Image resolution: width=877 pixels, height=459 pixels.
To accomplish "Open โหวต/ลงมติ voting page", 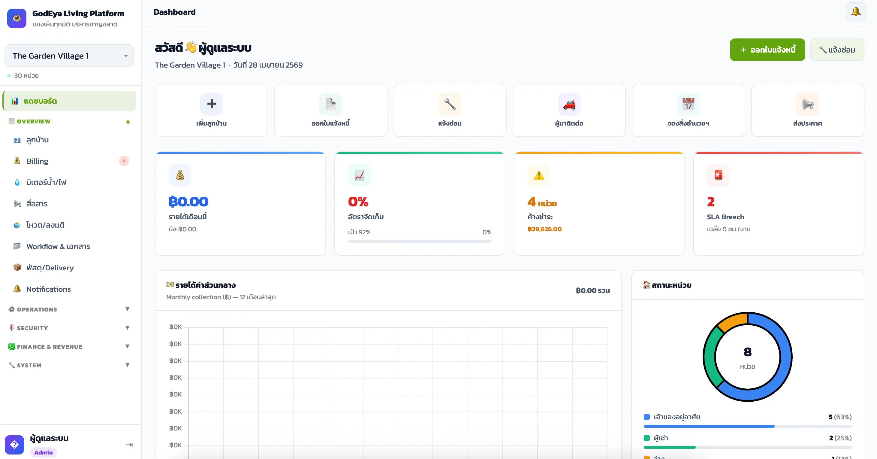I will click(x=69, y=225).
